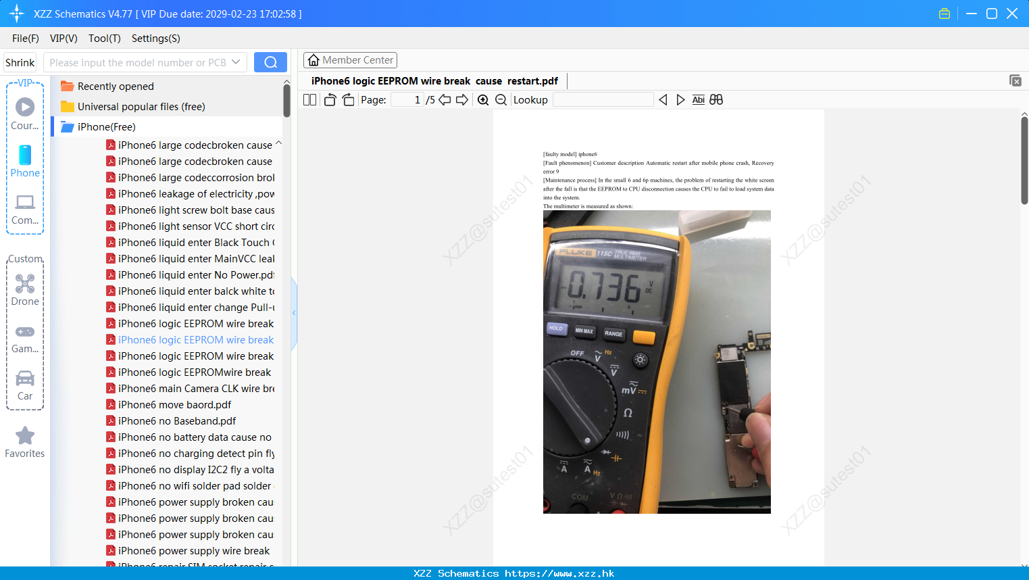Select the Phone category icon
1029x580 pixels.
[x=25, y=162]
